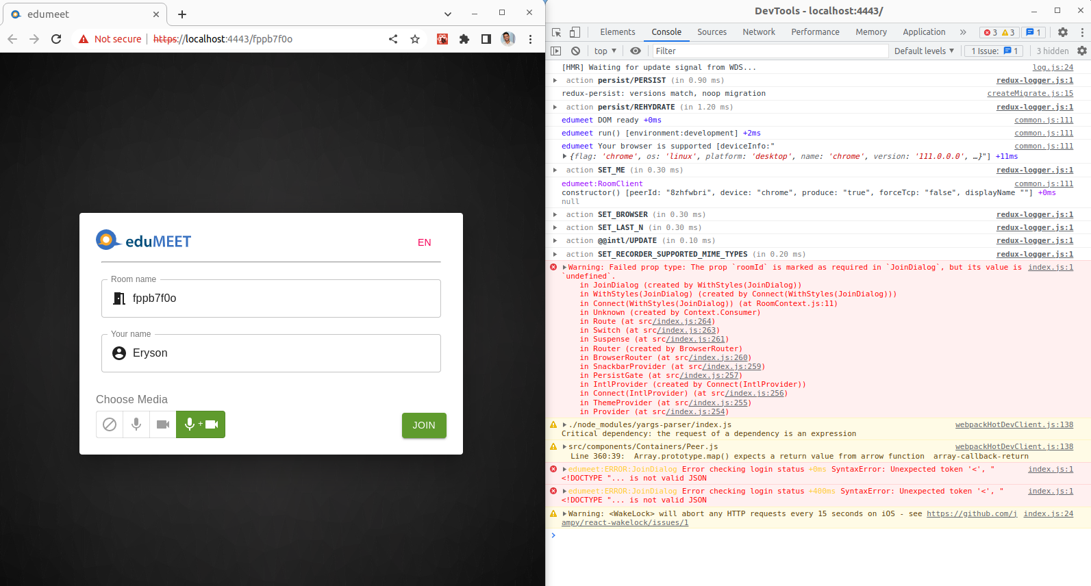Image resolution: width=1091 pixels, height=586 pixels.
Task: Open a new browser tab
Action: tap(182, 14)
